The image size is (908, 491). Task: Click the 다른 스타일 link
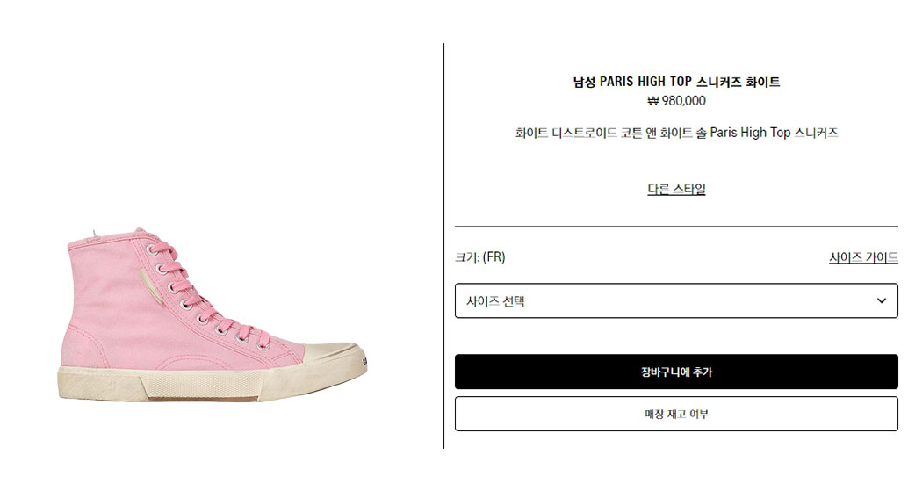click(x=676, y=189)
